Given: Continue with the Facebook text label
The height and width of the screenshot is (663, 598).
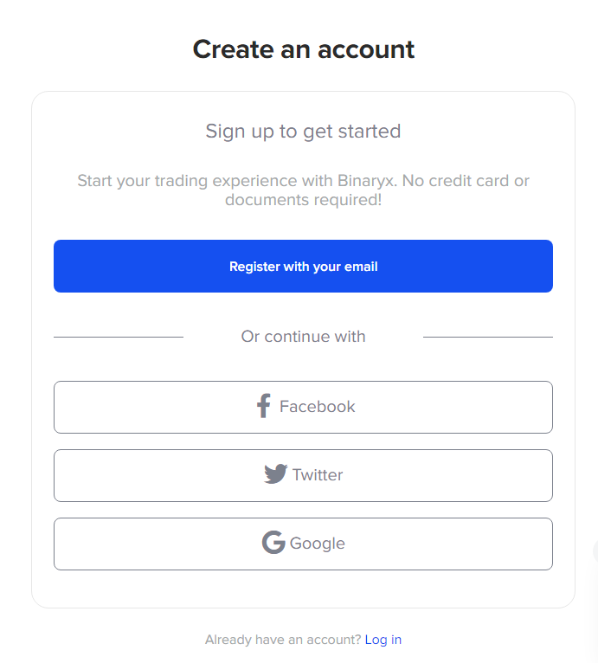Looking at the screenshot, I should tap(318, 406).
